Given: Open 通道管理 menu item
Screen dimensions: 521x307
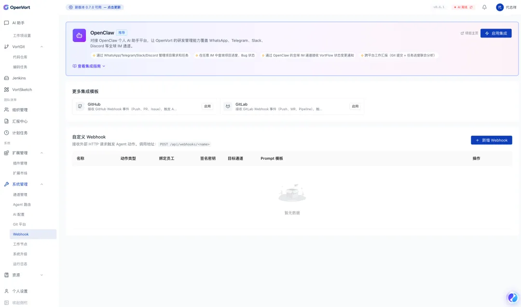Looking at the screenshot, I should (x=20, y=195).
